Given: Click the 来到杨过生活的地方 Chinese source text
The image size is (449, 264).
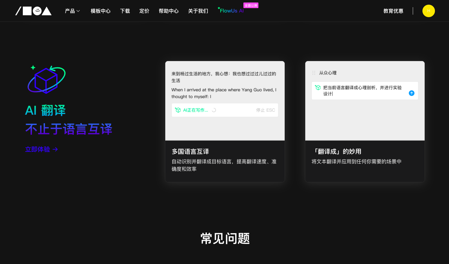Looking at the screenshot, I should (224, 77).
